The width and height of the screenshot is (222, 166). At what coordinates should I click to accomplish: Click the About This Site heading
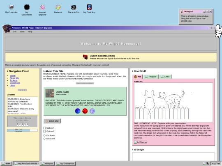pyautogui.click(x=53, y=71)
